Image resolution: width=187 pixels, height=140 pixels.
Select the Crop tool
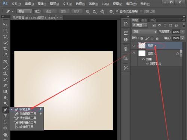pos(5,49)
